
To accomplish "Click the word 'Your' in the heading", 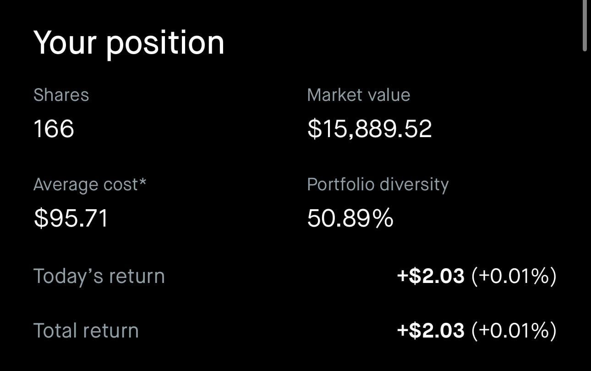I will (x=64, y=43).
